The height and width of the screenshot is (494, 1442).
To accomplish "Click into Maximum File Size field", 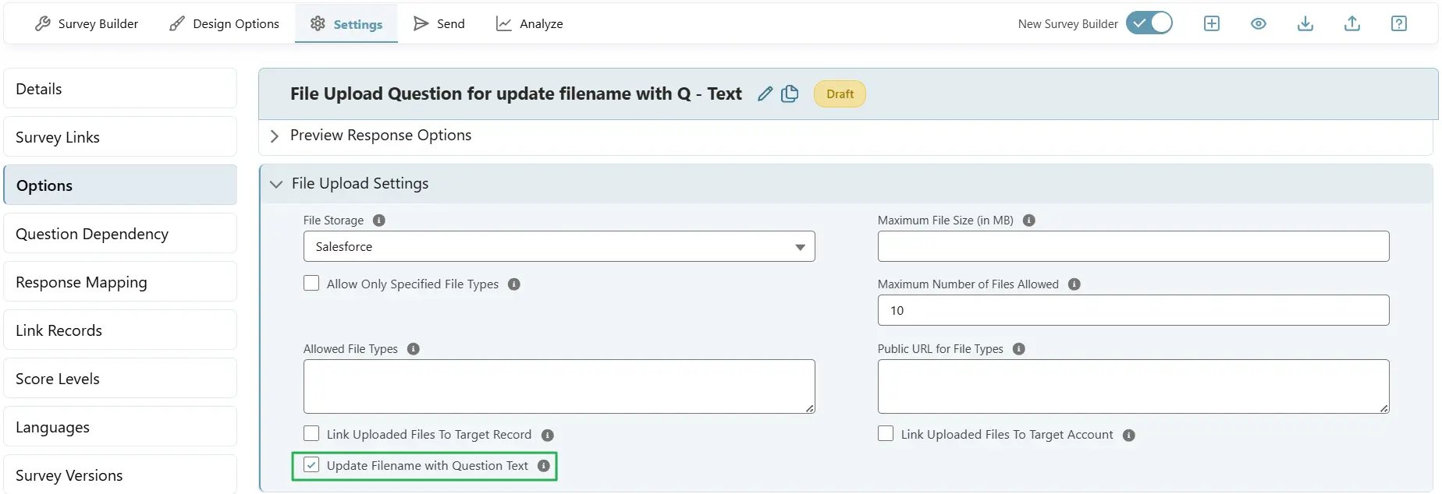I will pyautogui.click(x=1133, y=246).
